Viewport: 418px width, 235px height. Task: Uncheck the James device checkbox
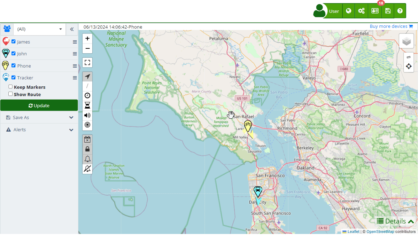pyautogui.click(x=13, y=41)
